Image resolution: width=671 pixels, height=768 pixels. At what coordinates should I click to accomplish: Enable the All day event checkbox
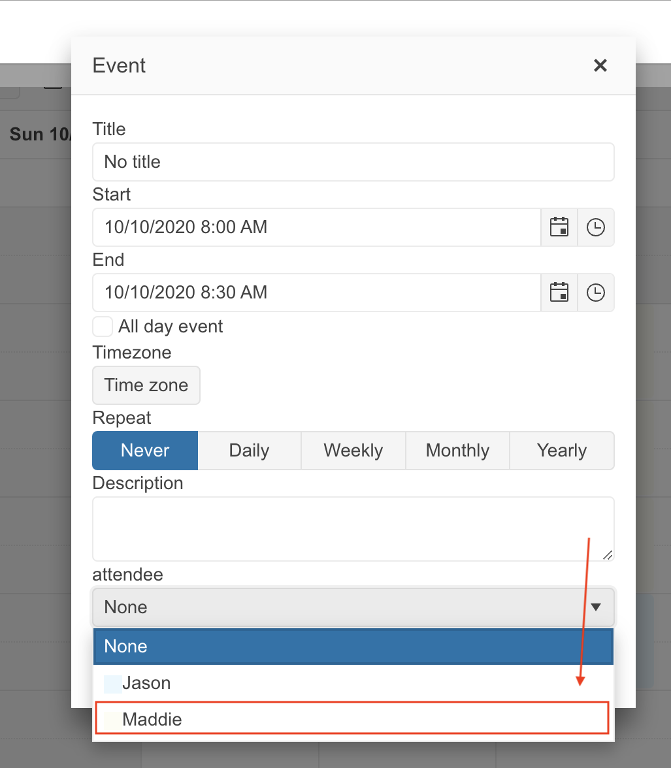click(x=103, y=327)
